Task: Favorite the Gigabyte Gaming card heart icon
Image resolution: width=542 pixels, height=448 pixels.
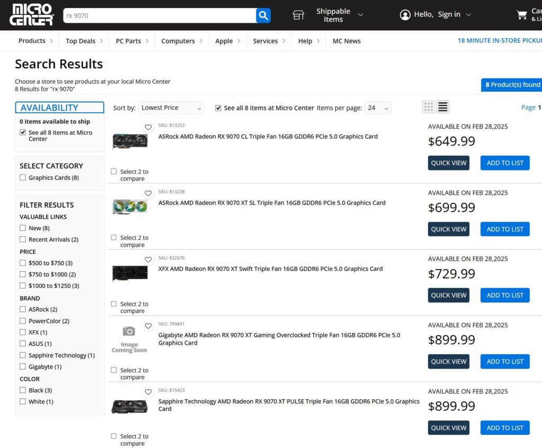Action: click(x=148, y=326)
